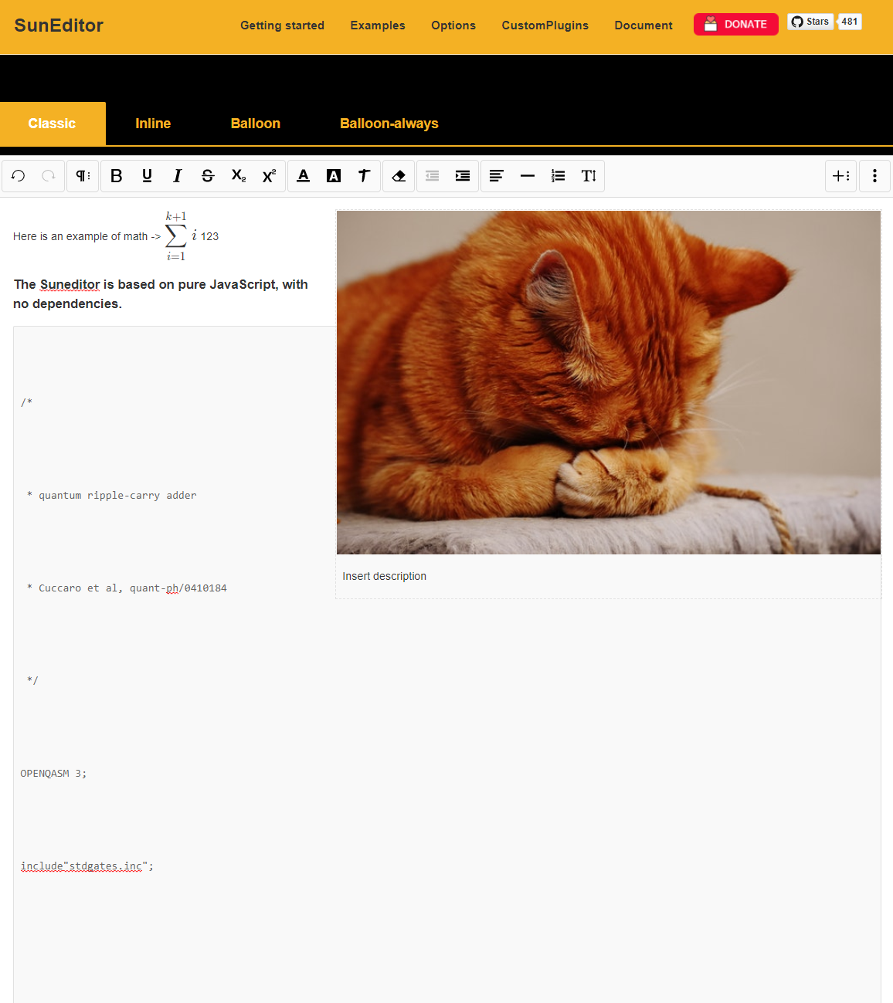Toggle underline formatting

(x=147, y=176)
